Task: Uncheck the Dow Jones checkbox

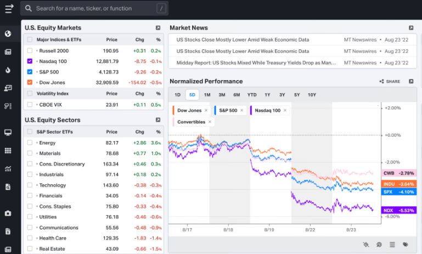Action: click(x=30, y=82)
